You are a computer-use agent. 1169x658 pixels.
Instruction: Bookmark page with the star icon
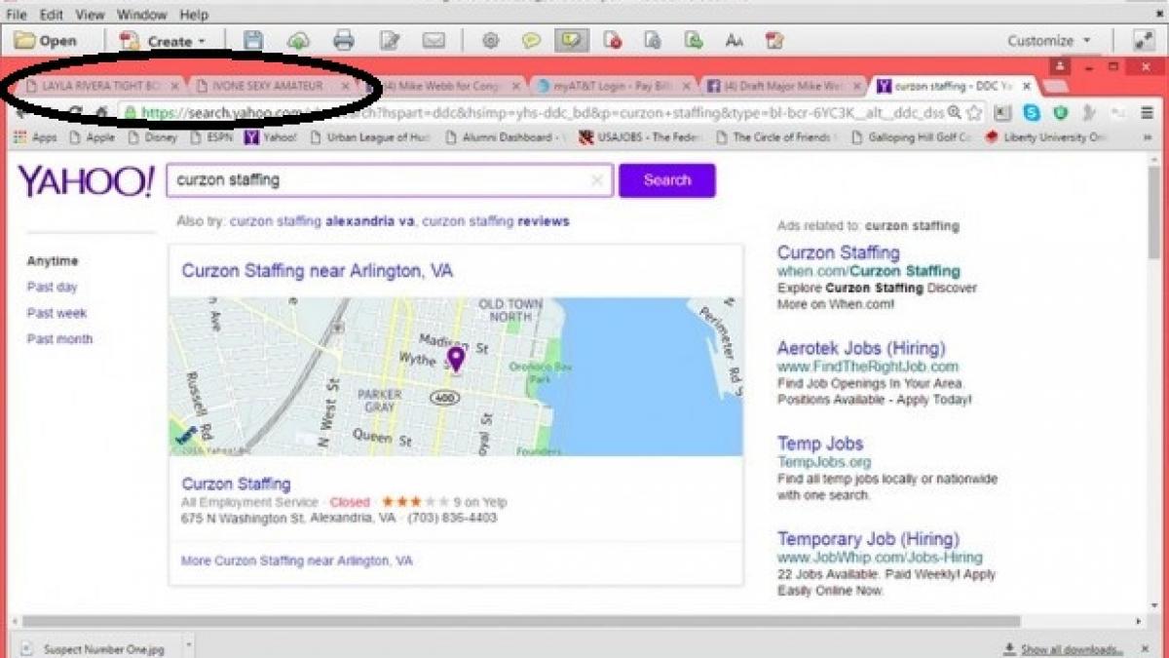tap(974, 113)
